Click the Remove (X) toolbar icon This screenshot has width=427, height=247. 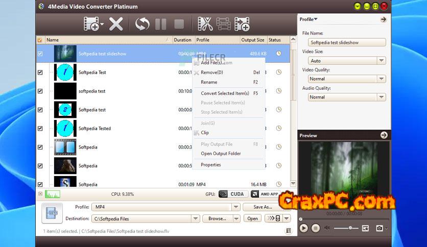[116, 24]
